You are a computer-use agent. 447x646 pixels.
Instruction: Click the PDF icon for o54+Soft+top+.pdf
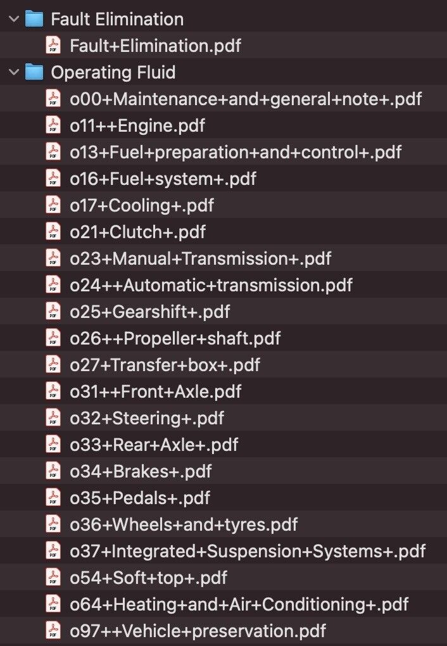[x=53, y=578]
